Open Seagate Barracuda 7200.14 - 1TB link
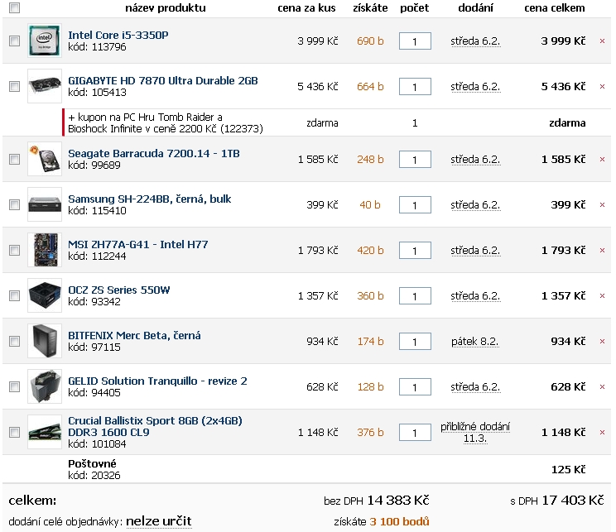Screen dimensions: 616x532 pyautogui.click(x=154, y=154)
